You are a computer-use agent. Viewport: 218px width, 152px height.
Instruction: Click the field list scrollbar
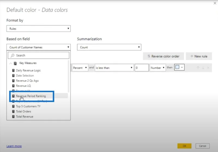68,76
